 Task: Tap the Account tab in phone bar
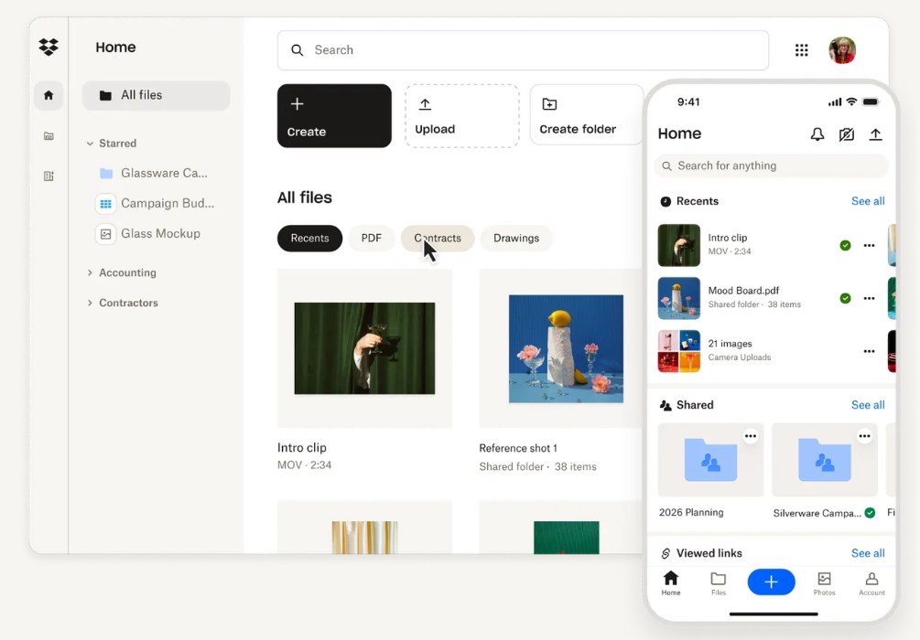(x=871, y=583)
